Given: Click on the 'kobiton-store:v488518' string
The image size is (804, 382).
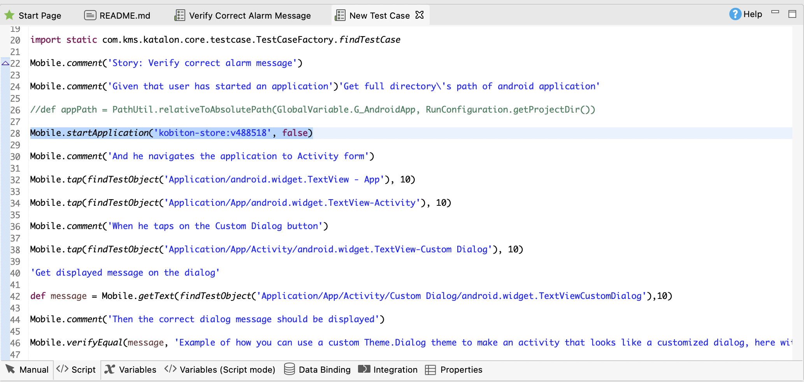Looking at the screenshot, I should [x=213, y=133].
